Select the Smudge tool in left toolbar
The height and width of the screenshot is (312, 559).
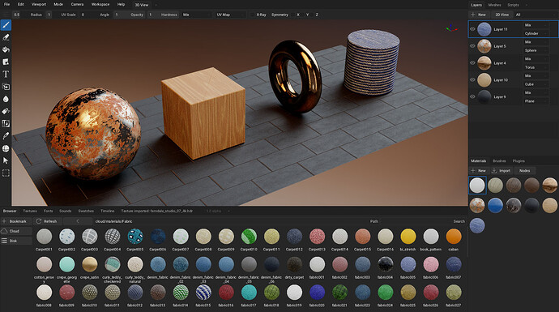[x=6, y=111]
